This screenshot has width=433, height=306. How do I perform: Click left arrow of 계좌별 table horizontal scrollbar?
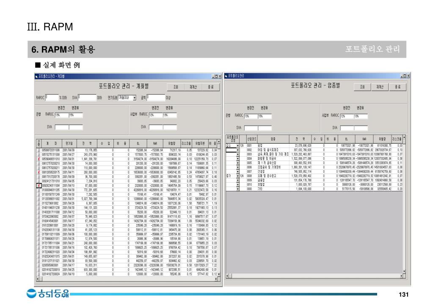pos(38,279)
